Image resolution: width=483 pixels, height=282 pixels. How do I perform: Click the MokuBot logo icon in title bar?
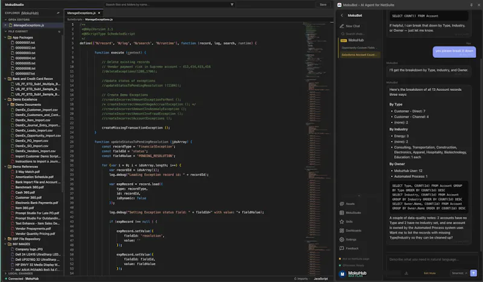(339, 5)
